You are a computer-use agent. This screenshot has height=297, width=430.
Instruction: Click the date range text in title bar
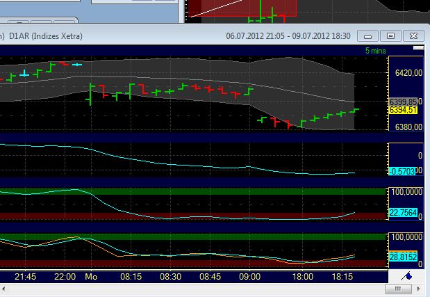[288, 36]
